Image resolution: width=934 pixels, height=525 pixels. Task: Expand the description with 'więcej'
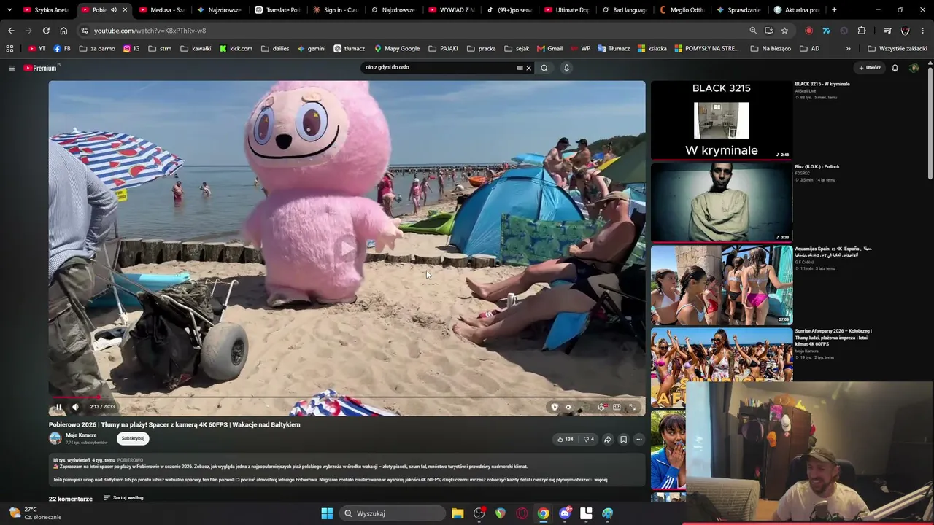601,480
